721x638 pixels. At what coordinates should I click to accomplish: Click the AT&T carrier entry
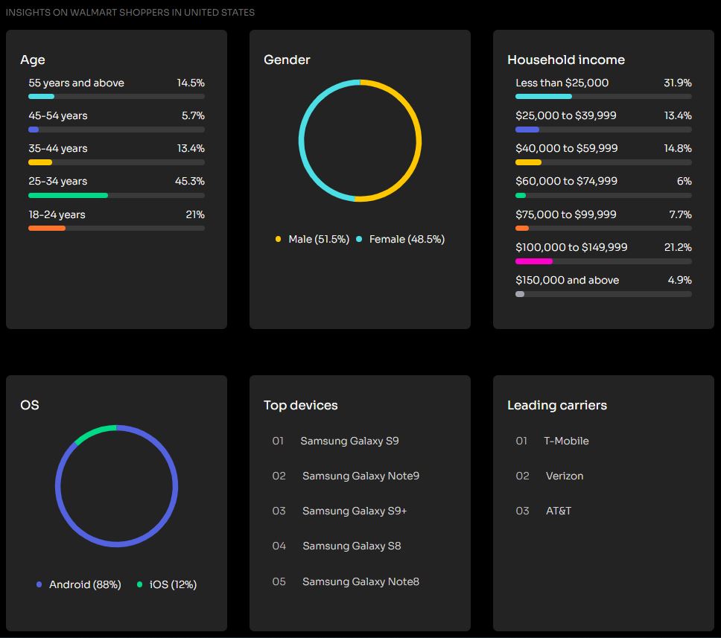(559, 511)
